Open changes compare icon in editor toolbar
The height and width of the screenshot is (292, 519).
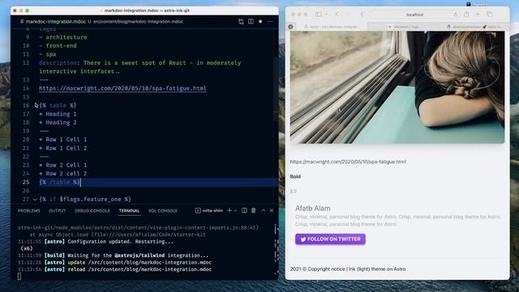[241, 22]
